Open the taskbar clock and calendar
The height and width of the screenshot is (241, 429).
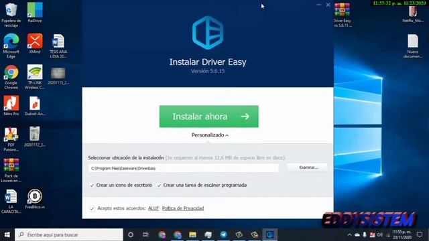pos(402,235)
